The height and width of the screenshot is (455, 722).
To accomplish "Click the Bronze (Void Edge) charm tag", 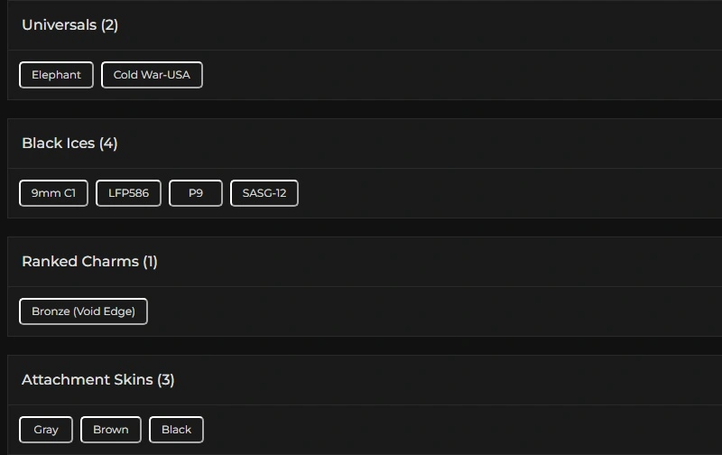I will pos(83,311).
